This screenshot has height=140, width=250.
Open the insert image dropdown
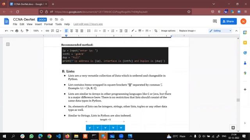(59, 31)
